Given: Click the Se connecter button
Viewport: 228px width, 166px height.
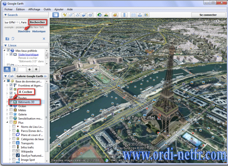Looking at the screenshot, I should (x=208, y=15).
